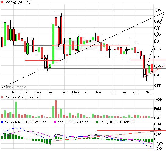Click the 0,6 price axis label
Image resolution: width=166 pixels, height=151 pixels.
157,75
